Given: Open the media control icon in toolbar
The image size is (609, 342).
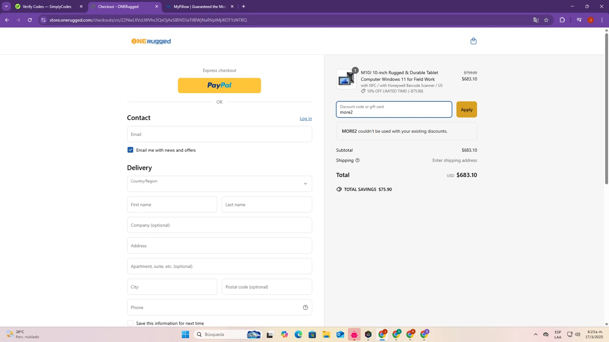Looking at the screenshot, I should (x=579, y=20).
